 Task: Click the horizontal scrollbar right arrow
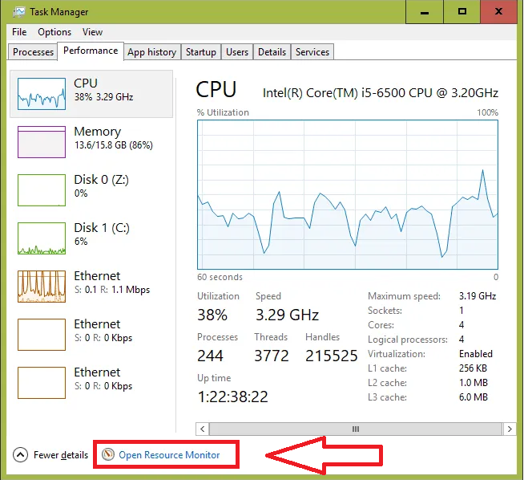coord(510,429)
